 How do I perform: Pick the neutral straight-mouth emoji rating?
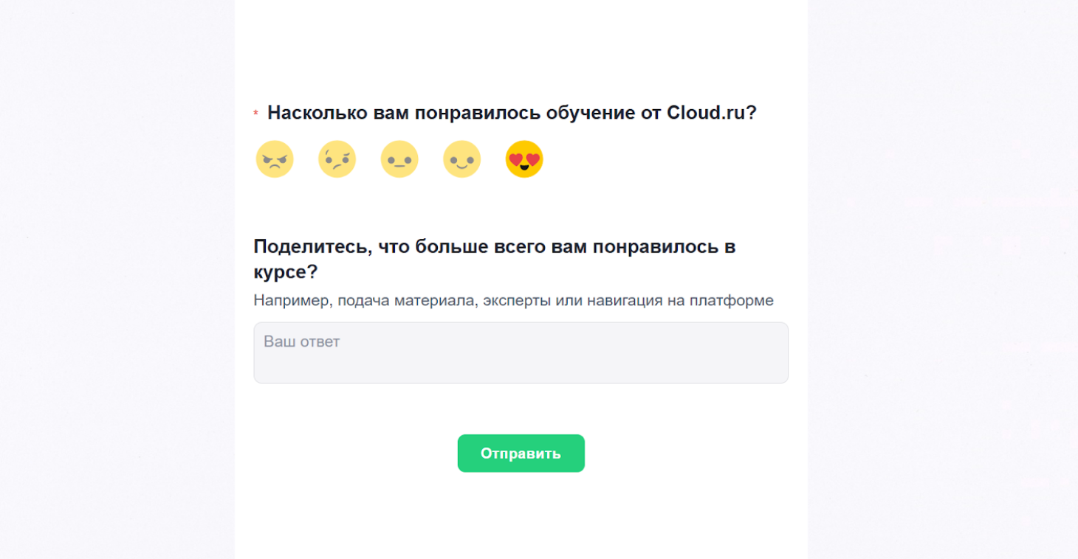coord(399,159)
